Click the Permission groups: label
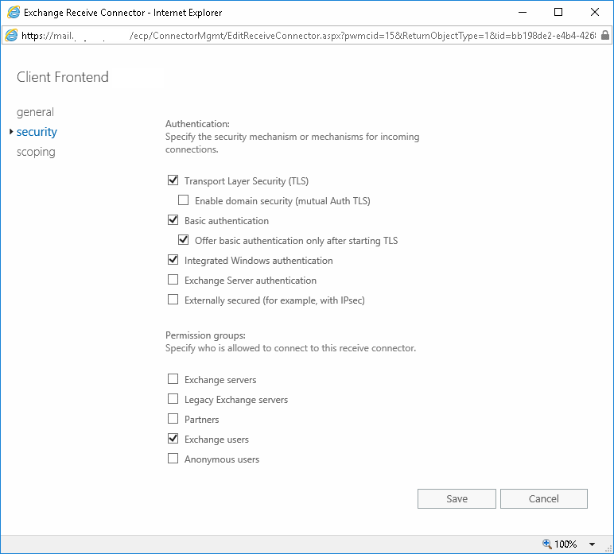614x554 pixels. 205,335
